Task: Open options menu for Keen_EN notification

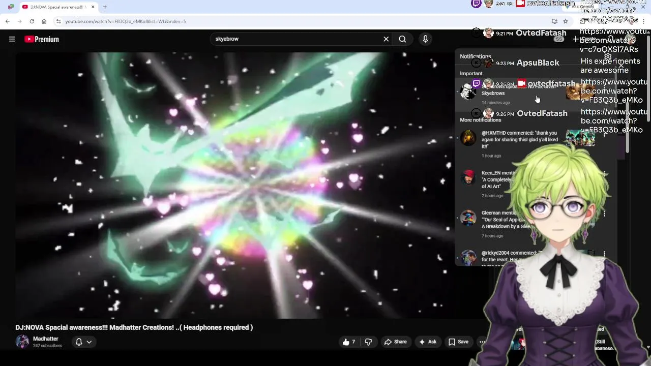Action: [604, 174]
